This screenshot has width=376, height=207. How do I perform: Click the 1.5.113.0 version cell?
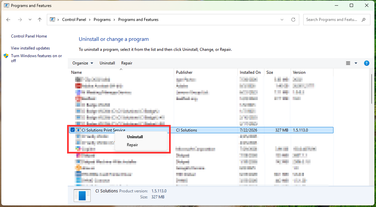click(301, 130)
